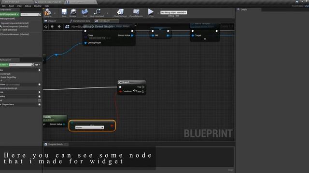Add a function override with the plus icon

pyautogui.click(x=40, y=85)
